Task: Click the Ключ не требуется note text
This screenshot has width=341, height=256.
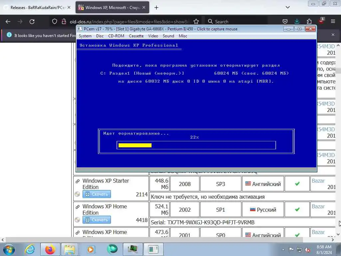Action: [208, 197]
